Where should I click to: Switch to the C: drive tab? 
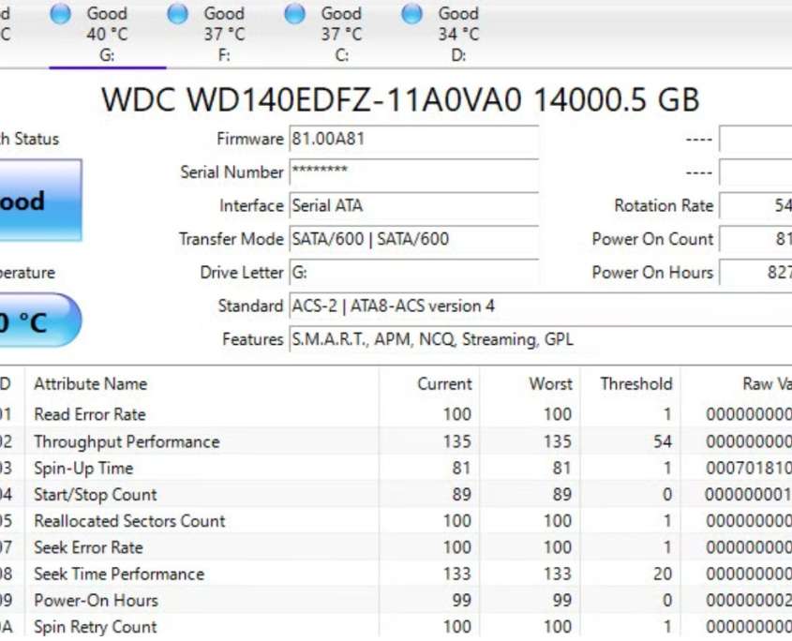tap(341, 34)
